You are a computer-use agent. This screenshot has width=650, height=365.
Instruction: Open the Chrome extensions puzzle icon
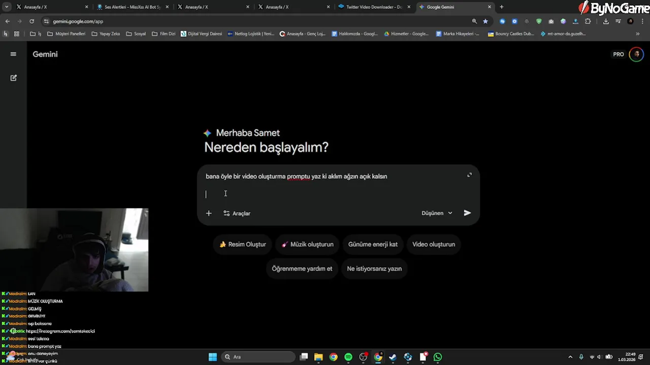(x=588, y=21)
